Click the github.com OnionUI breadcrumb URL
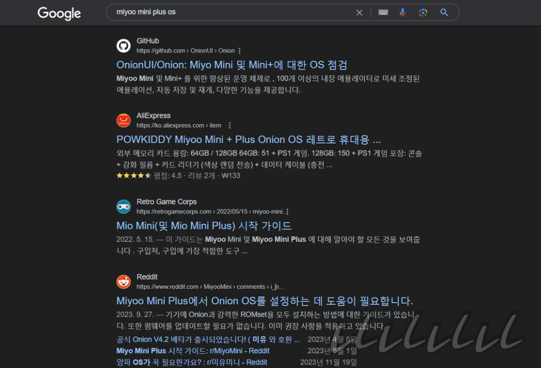 [x=185, y=51]
